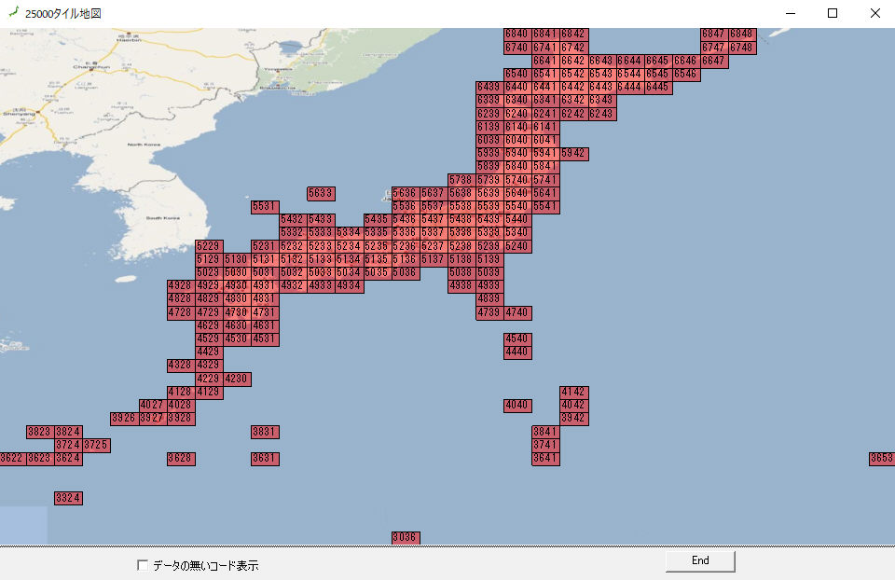Open map tile 6848
Screen dimensions: 895x580
[x=742, y=34]
